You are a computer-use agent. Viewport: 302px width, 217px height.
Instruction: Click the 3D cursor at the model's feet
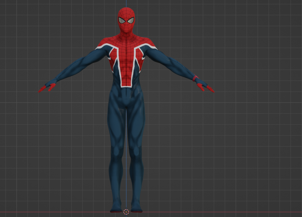126,212
